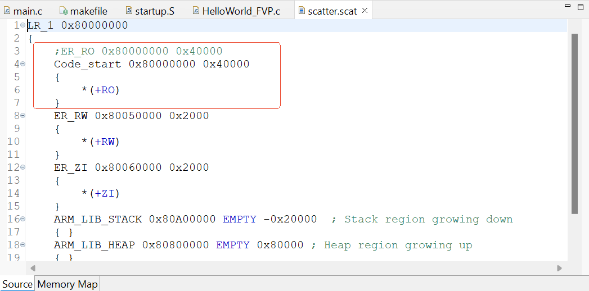Click the startup.S assembly file icon
The height and width of the screenshot is (291, 589).
coord(129,11)
